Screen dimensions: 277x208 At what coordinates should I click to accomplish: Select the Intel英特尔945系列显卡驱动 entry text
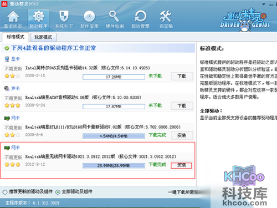point(88,68)
